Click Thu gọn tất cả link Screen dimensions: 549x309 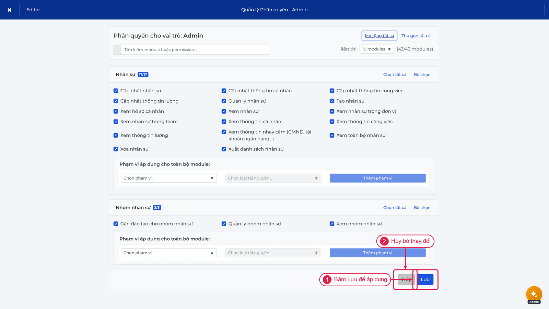point(416,36)
